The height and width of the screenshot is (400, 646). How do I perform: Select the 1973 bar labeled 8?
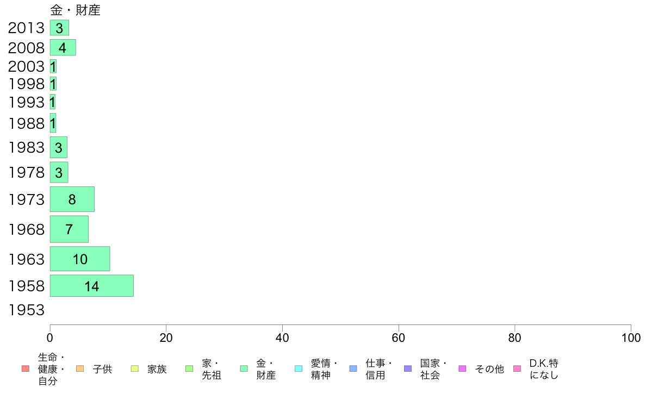pos(72,199)
